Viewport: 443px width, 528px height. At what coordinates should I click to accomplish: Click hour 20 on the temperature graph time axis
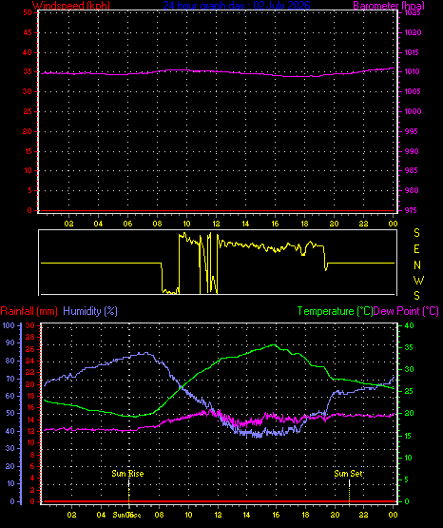tap(335, 515)
